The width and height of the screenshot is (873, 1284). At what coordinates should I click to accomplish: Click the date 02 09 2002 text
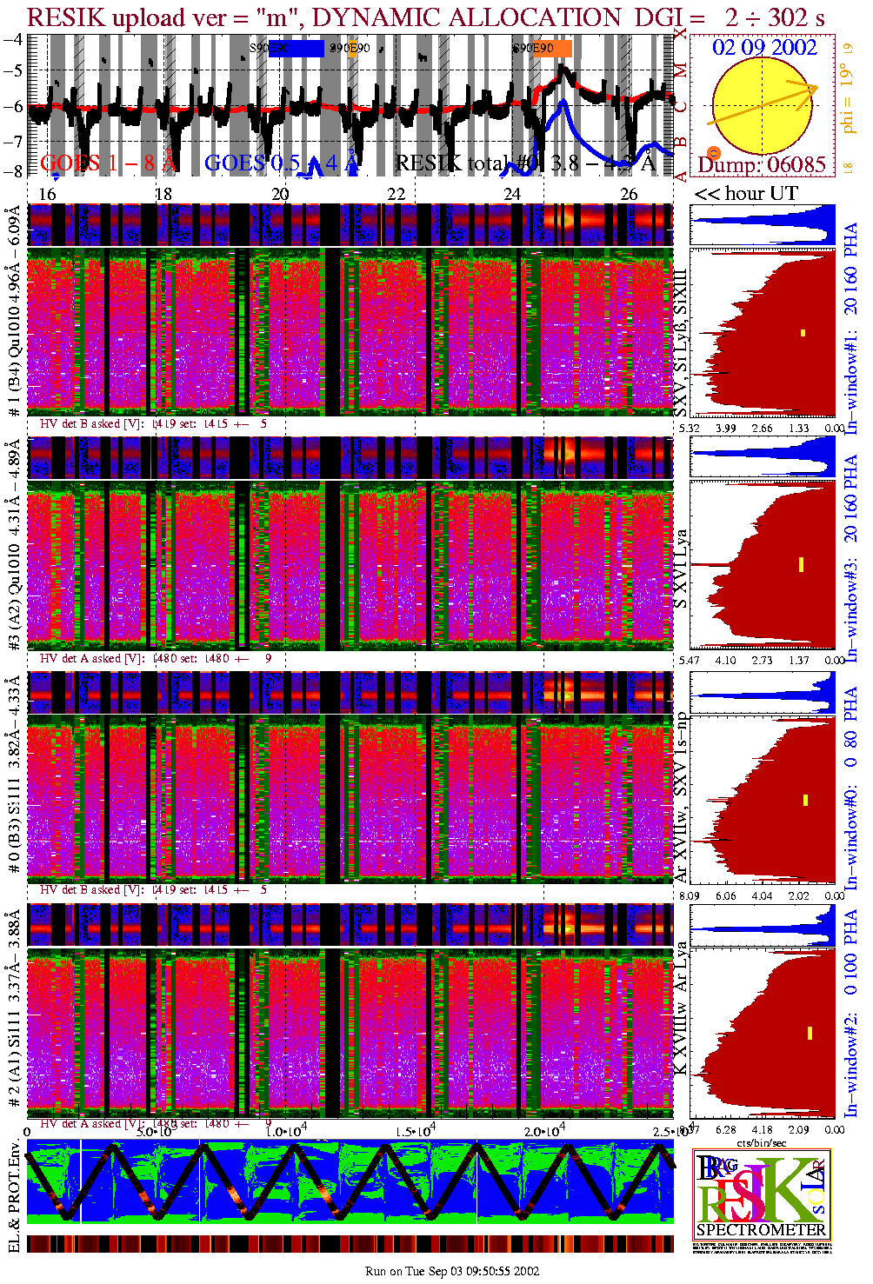point(764,47)
